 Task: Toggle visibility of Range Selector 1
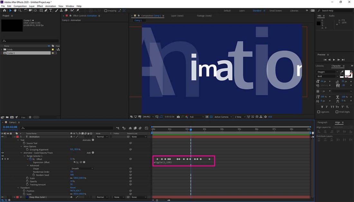[3, 156]
